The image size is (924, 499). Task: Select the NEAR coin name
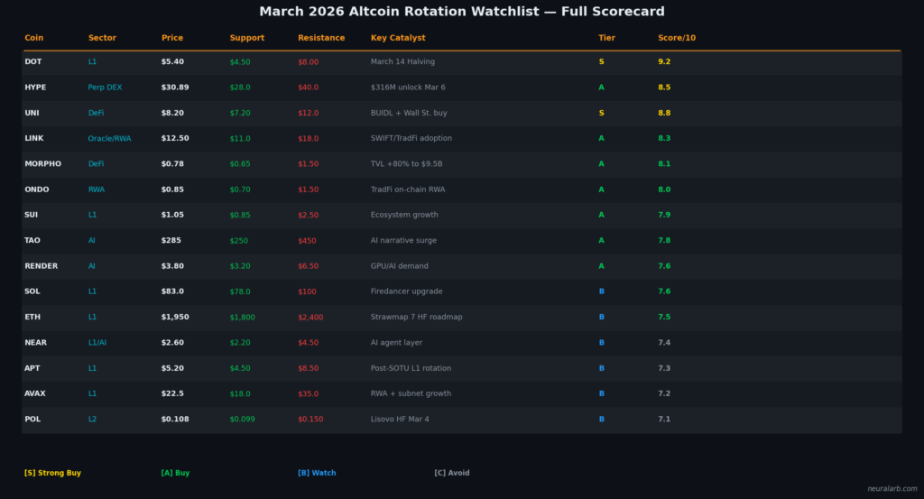tap(35, 342)
